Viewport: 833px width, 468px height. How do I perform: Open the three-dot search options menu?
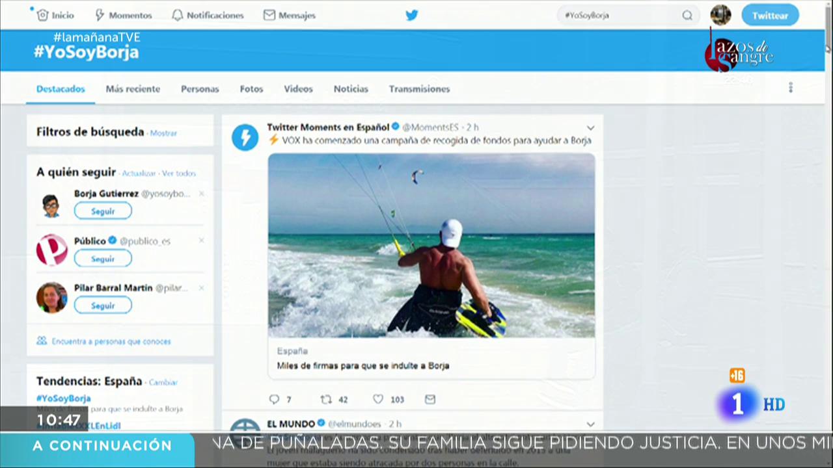pyautogui.click(x=791, y=88)
